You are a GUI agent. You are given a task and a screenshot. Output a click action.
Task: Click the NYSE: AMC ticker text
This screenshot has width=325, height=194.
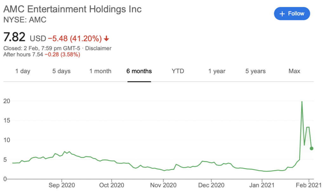(25, 20)
